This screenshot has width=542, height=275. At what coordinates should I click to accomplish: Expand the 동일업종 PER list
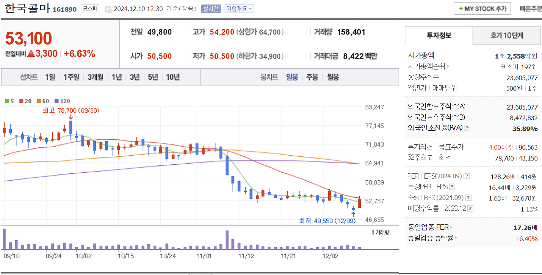pyautogui.click(x=452, y=227)
